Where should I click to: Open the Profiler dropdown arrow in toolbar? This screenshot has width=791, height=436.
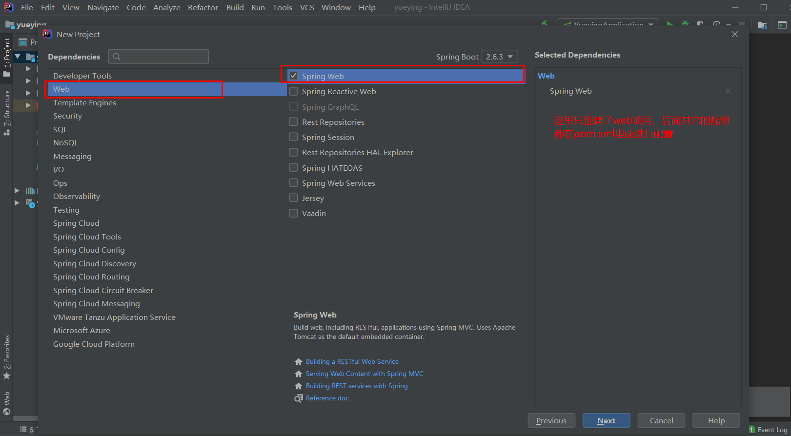click(x=728, y=24)
